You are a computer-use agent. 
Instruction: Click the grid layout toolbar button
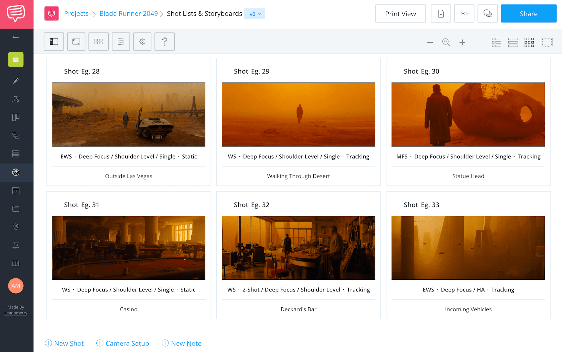point(98,42)
